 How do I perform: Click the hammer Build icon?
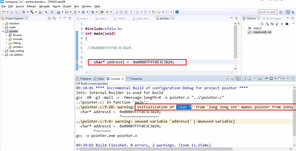(x=32, y=12)
